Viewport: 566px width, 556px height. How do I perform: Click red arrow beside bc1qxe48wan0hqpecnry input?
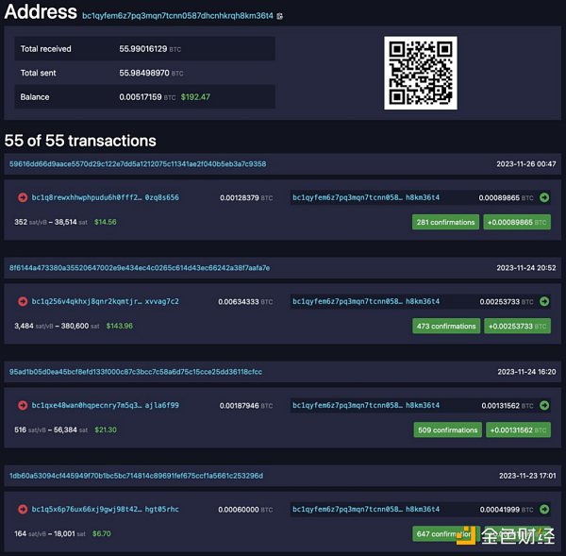click(23, 405)
